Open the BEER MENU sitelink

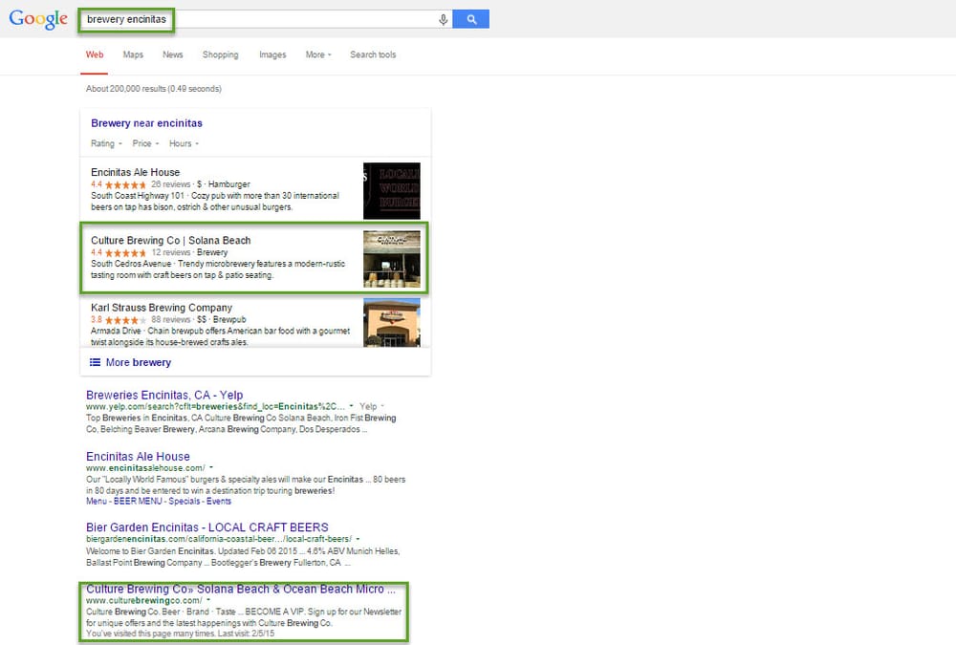pyautogui.click(x=138, y=501)
